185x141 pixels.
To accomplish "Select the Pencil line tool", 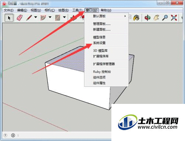I will (29, 18).
